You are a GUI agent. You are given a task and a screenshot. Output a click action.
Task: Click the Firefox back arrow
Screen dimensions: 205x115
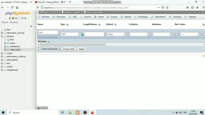point(3,8)
